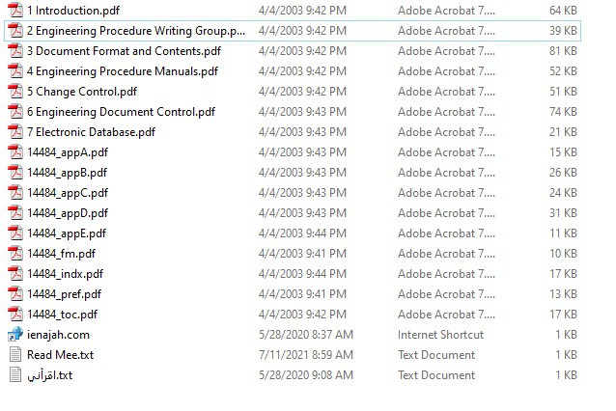Click the 14484_appE.pdf file name
The width and height of the screenshot is (616, 411).
pyautogui.click(x=67, y=233)
